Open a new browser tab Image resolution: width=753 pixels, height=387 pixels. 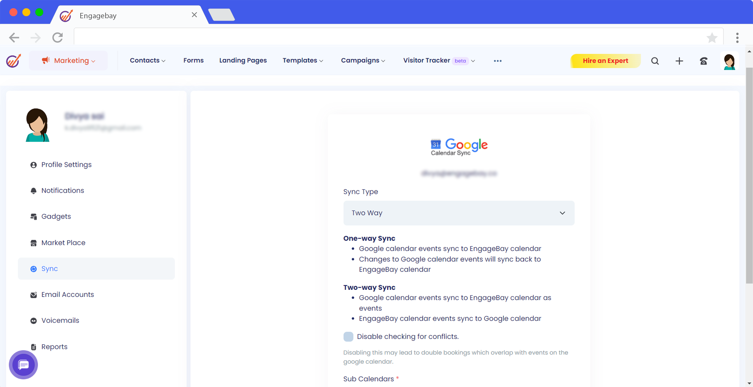tap(221, 15)
